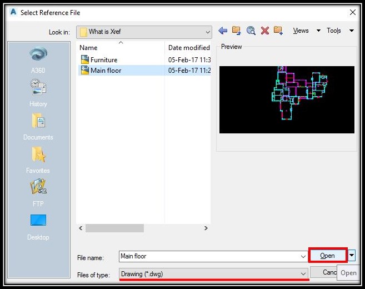Click the Cancel button
Image resolution: width=365 pixels, height=289 pixels.
(x=324, y=272)
